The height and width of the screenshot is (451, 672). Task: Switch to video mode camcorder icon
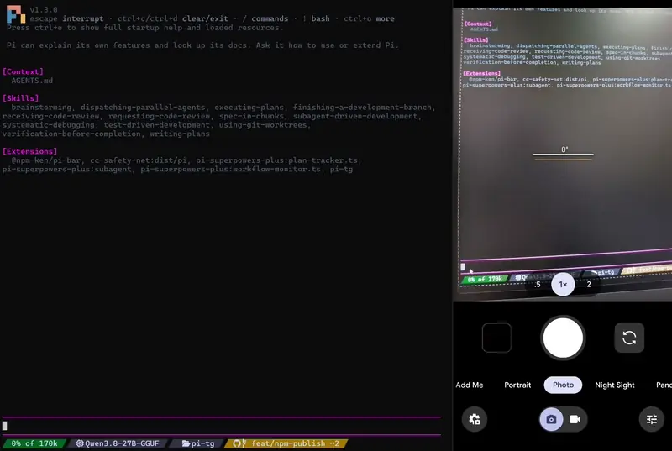pos(575,419)
